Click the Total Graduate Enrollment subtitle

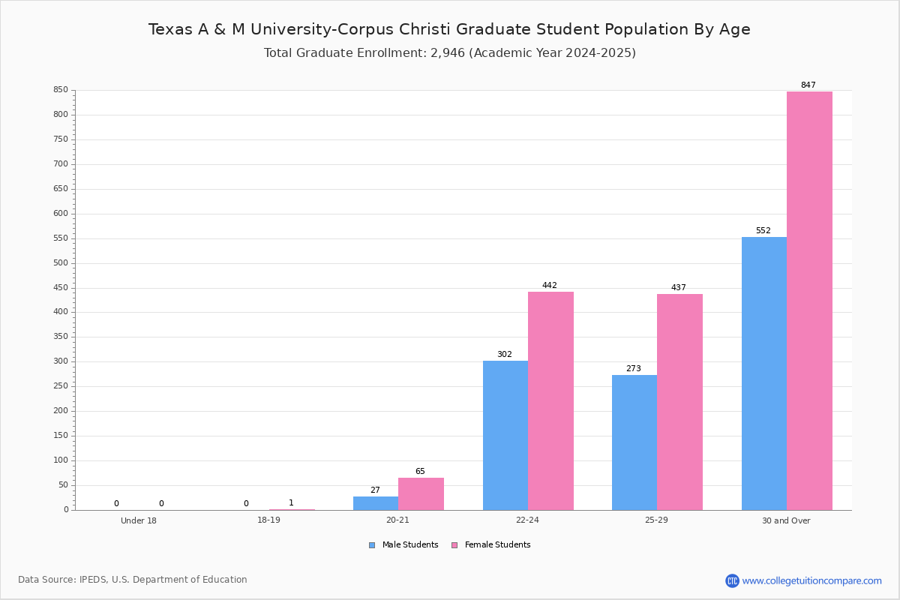pyautogui.click(x=450, y=53)
